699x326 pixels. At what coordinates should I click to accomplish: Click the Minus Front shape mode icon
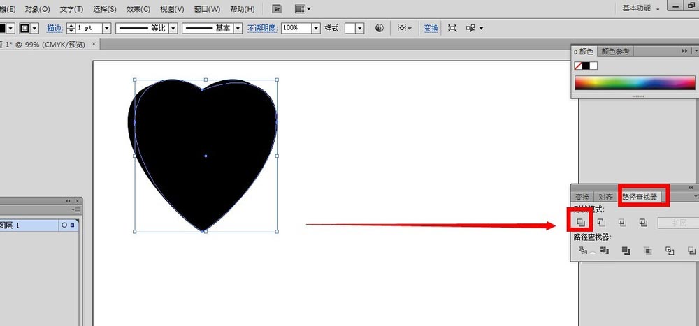tap(601, 223)
